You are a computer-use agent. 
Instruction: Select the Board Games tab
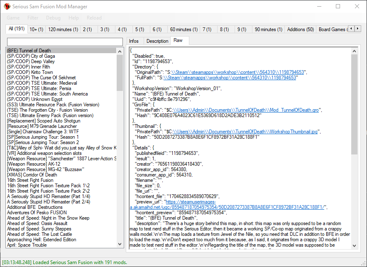332,29
